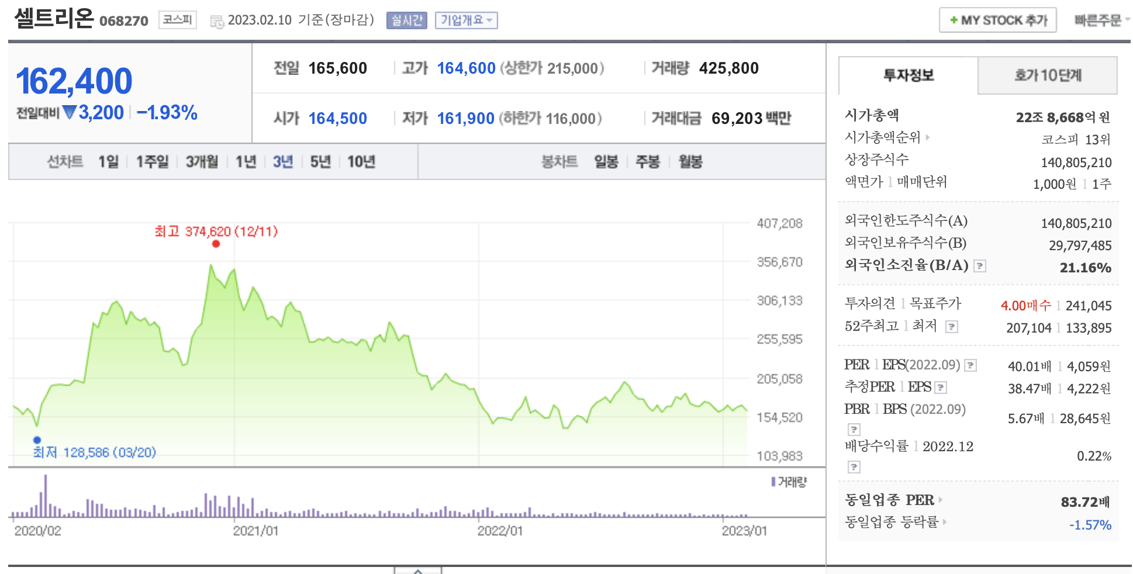Click the help icon after PER EPS(2022.09)

pyautogui.click(x=970, y=365)
